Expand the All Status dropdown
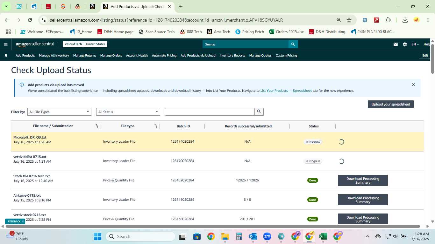Image resolution: width=435 pixels, height=244 pixels. point(128,112)
